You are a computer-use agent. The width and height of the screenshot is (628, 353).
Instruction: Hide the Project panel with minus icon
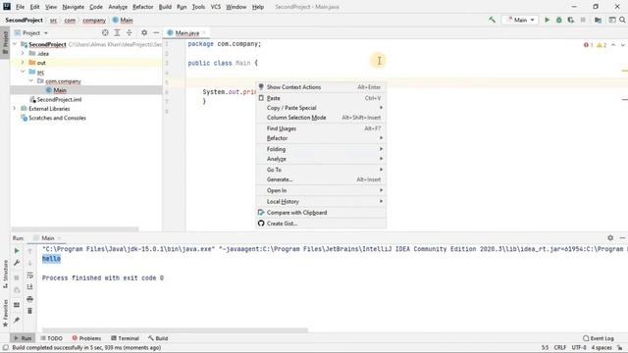156,32
